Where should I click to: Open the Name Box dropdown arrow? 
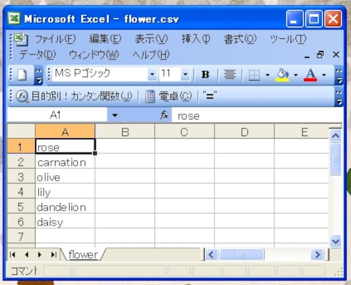(115, 115)
